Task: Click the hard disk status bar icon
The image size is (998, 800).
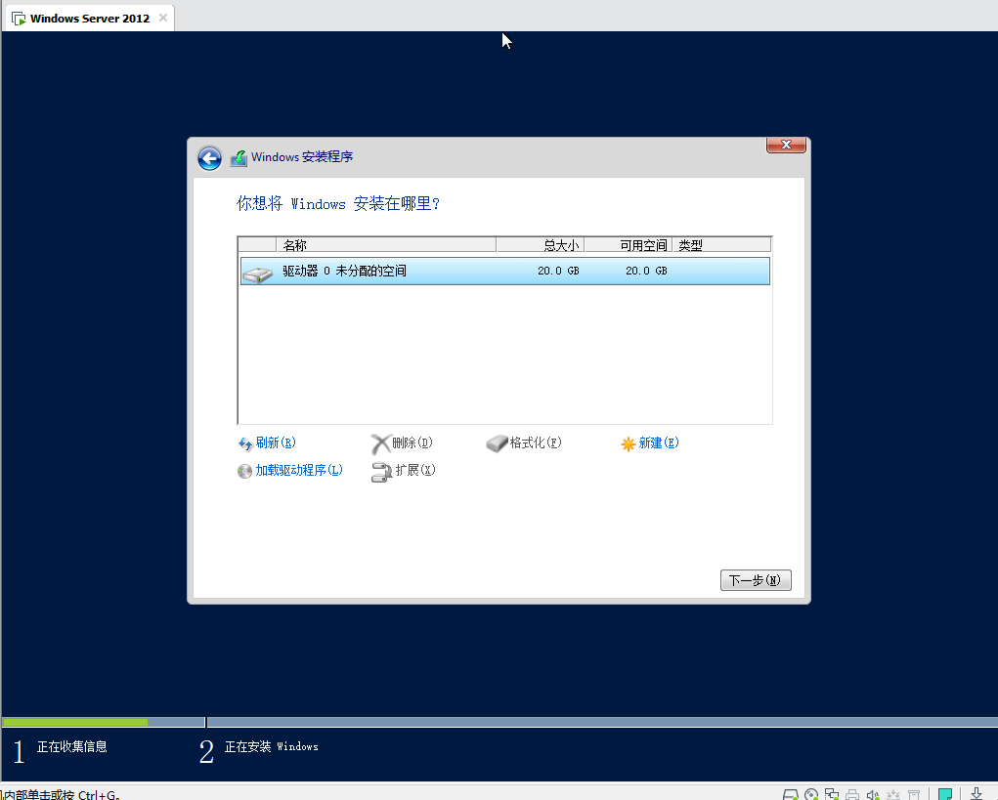Action: click(x=793, y=794)
